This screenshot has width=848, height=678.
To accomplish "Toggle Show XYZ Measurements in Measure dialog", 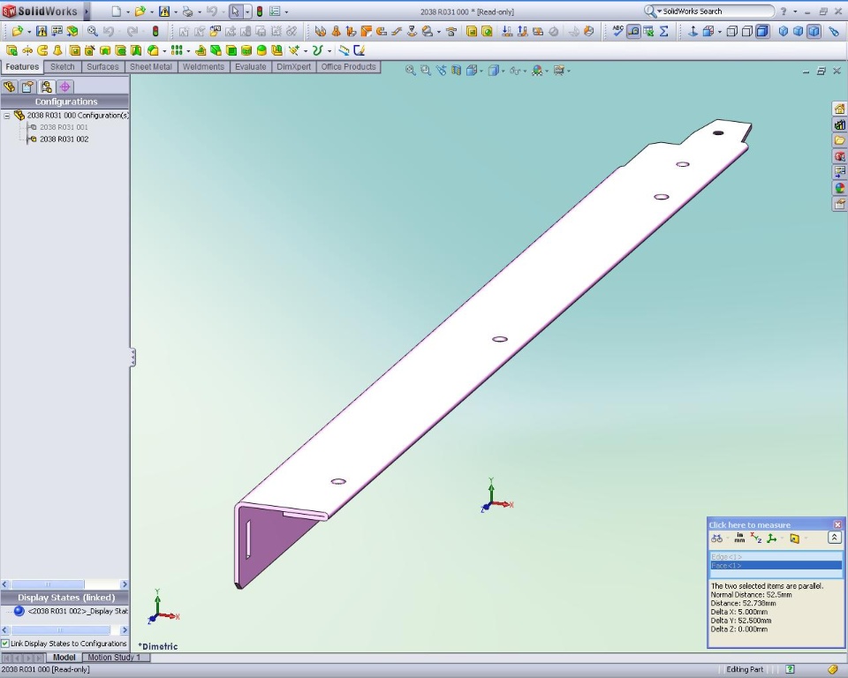I will (x=755, y=538).
